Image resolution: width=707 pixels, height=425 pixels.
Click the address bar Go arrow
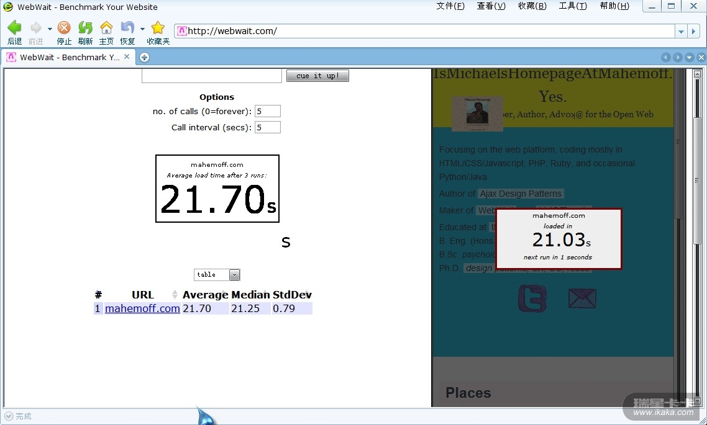point(693,32)
